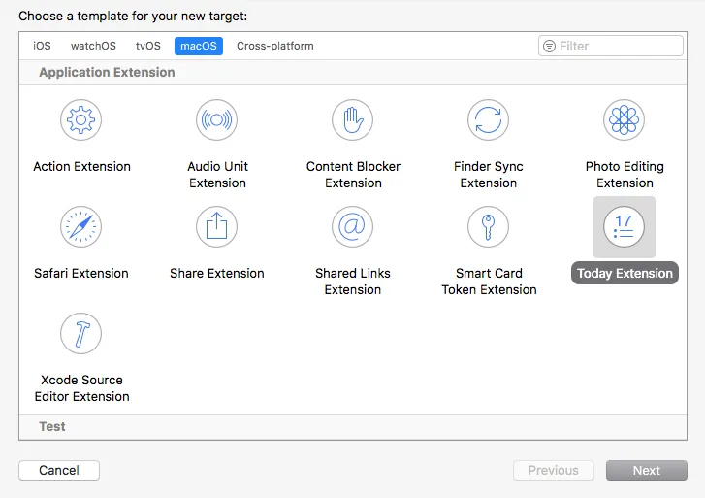Select the Finder Sync Extension icon

click(489, 120)
